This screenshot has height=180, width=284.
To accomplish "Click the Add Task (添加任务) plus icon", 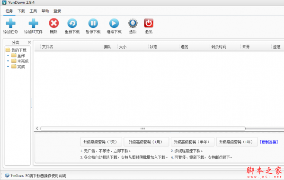I will (10, 23).
